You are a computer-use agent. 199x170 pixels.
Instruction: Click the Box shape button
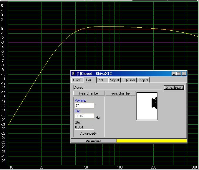pos(174,88)
